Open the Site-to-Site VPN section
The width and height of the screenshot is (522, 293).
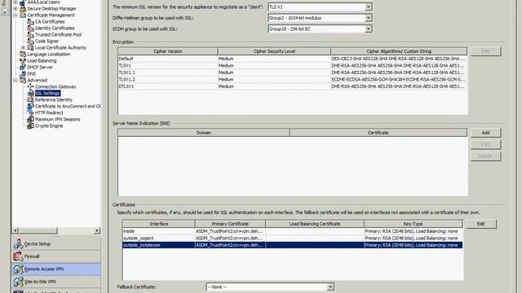point(56,282)
